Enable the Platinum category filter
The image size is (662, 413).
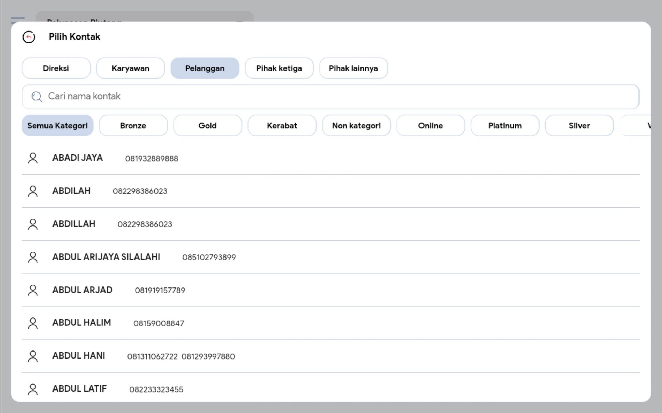(505, 126)
